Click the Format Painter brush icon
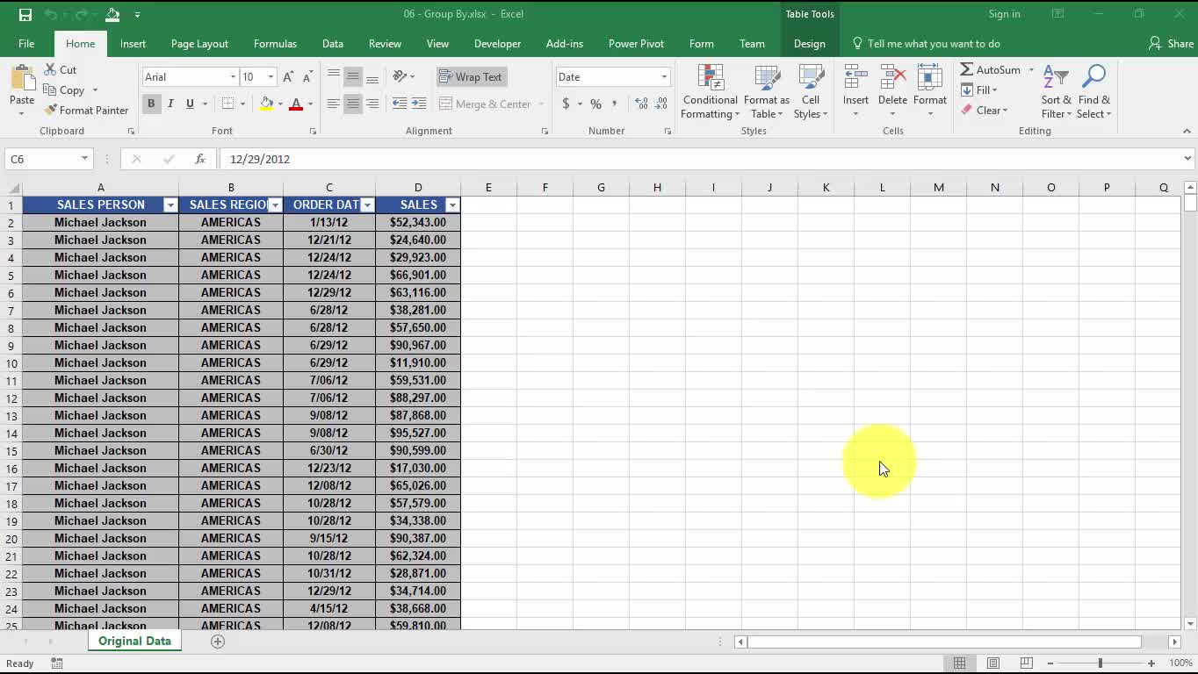The height and width of the screenshot is (674, 1198). point(51,110)
